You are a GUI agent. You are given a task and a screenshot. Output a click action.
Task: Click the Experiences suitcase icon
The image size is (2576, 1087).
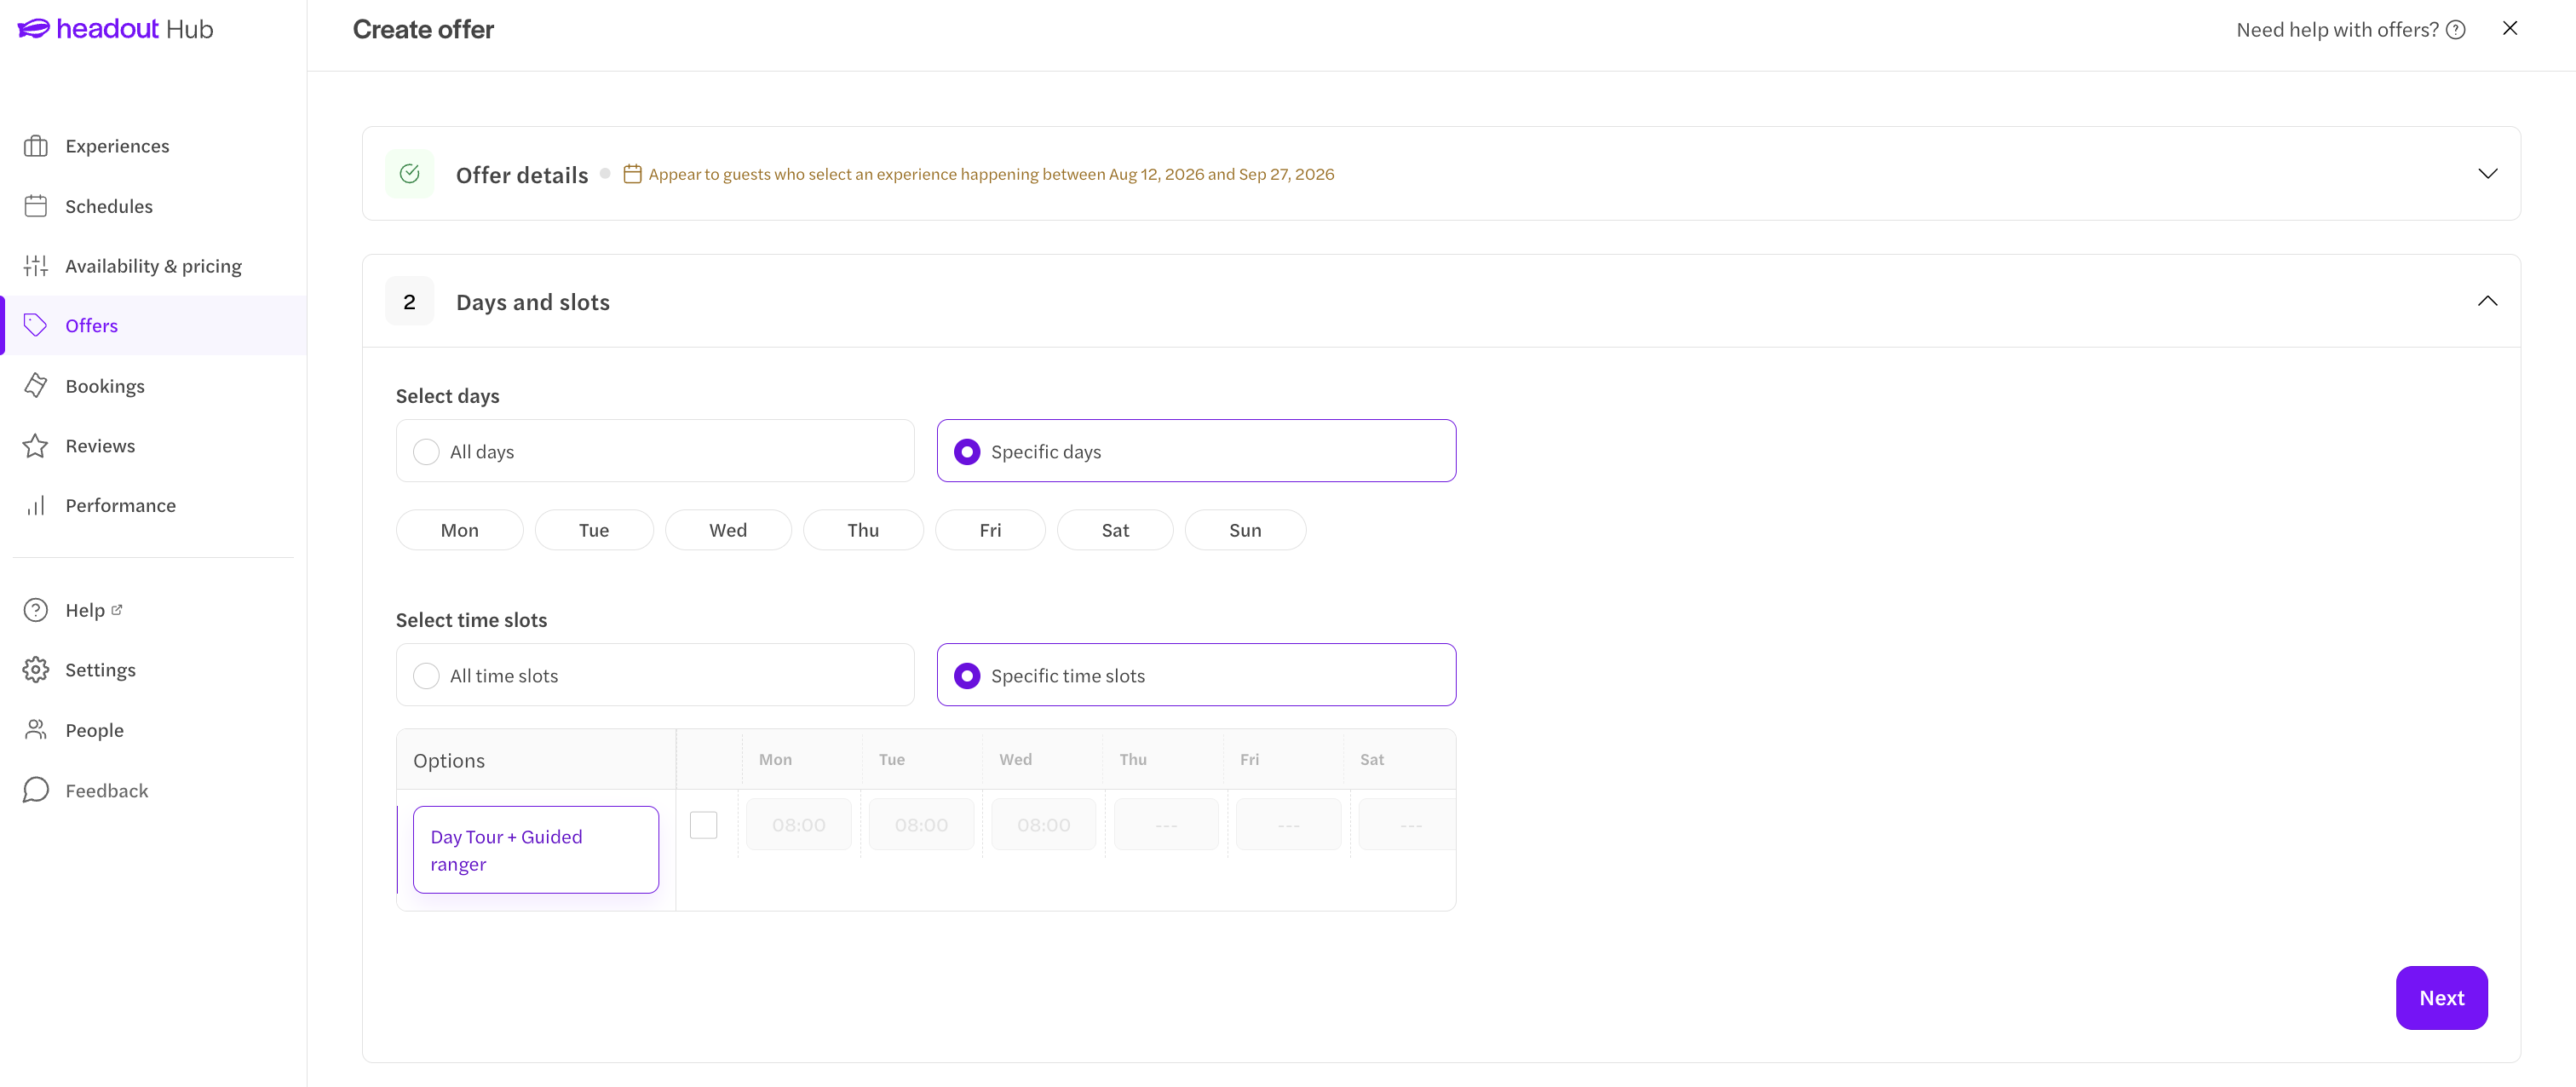pos(36,146)
